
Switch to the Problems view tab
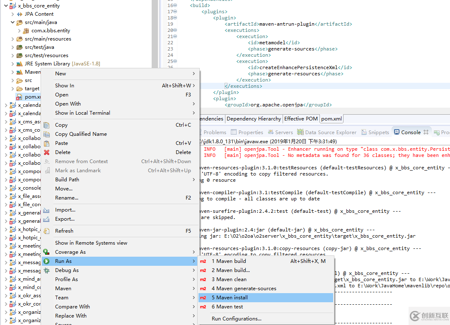pyautogui.click(x=215, y=132)
